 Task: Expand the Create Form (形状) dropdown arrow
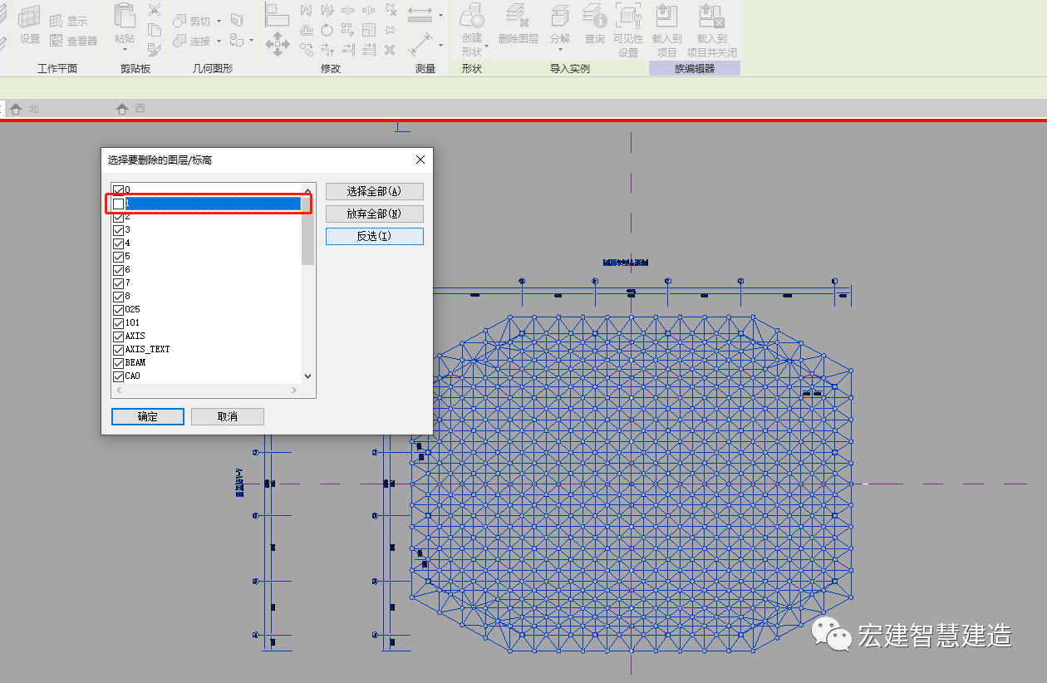[x=487, y=47]
